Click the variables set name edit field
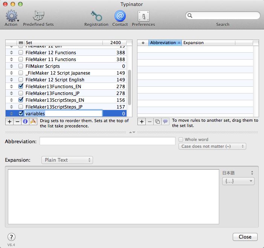This screenshot has height=248, width=264. pos(64,113)
